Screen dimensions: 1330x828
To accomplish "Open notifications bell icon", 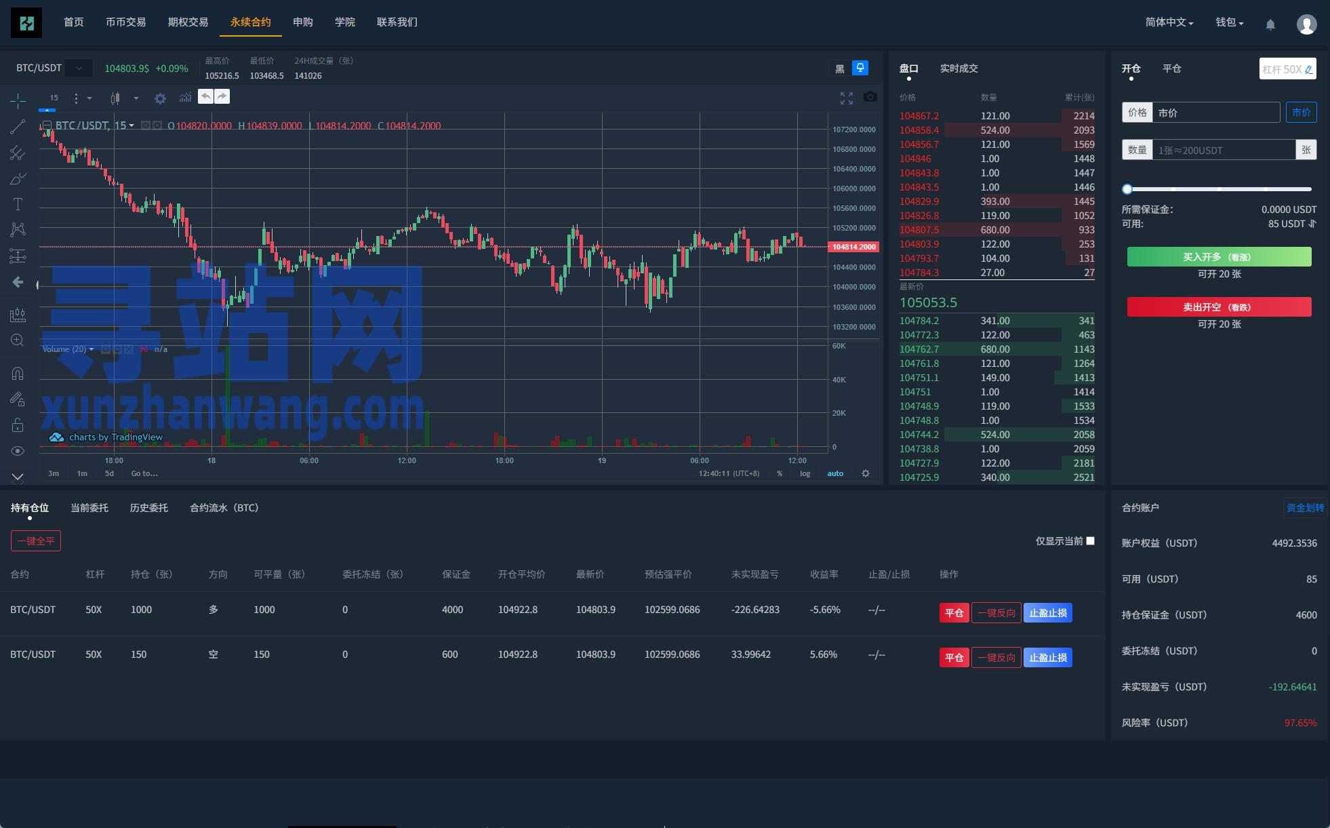I will pyautogui.click(x=1270, y=24).
